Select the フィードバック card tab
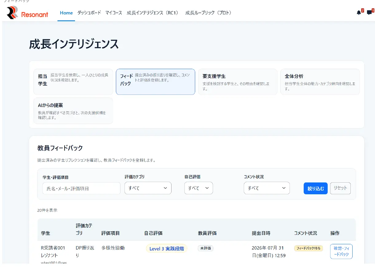 coord(156,82)
